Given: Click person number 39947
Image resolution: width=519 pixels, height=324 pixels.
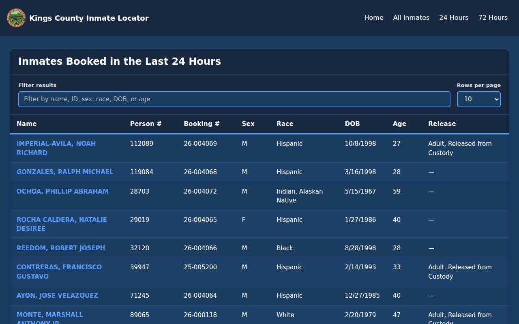Looking at the screenshot, I should coord(139,267).
